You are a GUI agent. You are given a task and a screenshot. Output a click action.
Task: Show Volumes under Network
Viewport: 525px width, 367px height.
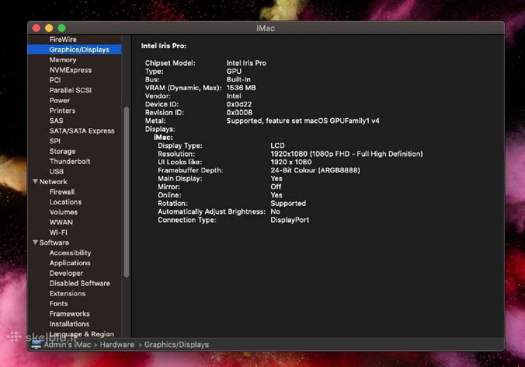tap(63, 212)
